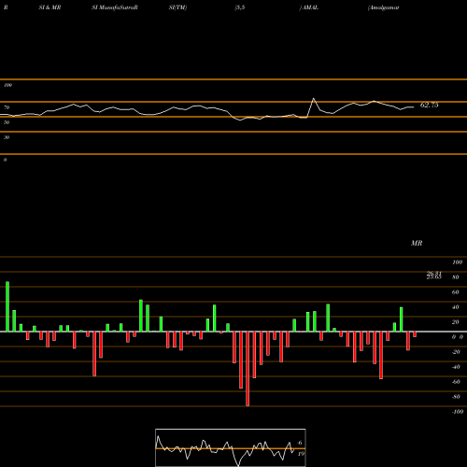Click the RSI axis label 50
Screen dimensions: 467x467
[7, 122]
